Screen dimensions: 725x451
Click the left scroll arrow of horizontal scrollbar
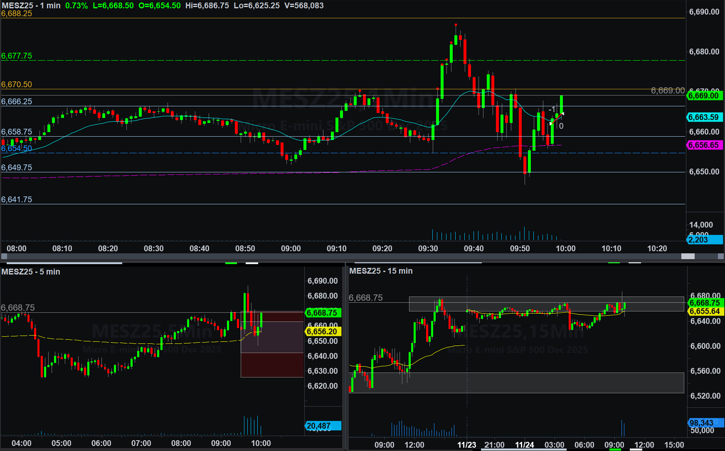(x=4, y=257)
